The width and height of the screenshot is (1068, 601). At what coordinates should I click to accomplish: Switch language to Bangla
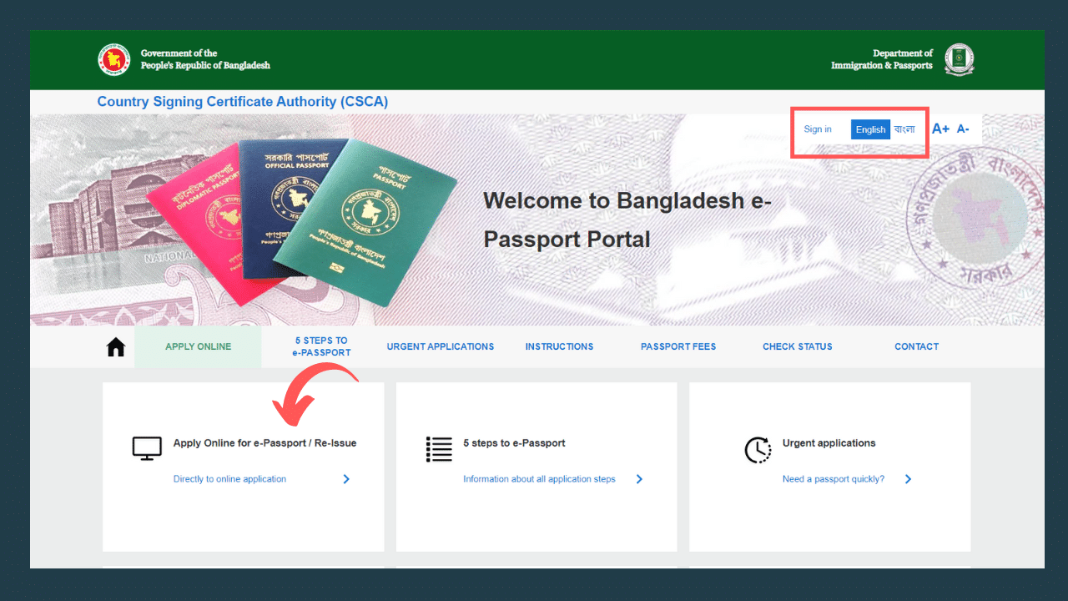[904, 129]
